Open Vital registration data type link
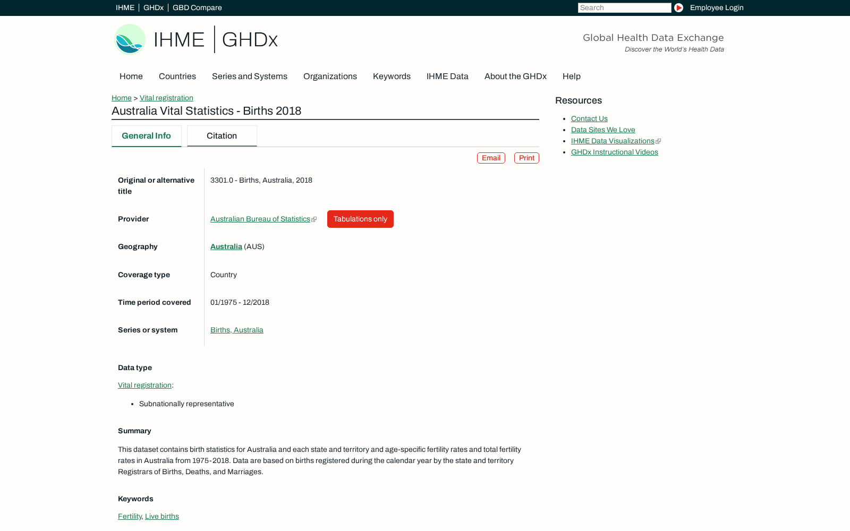Image resolution: width=850 pixels, height=531 pixels. (x=144, y=386)
